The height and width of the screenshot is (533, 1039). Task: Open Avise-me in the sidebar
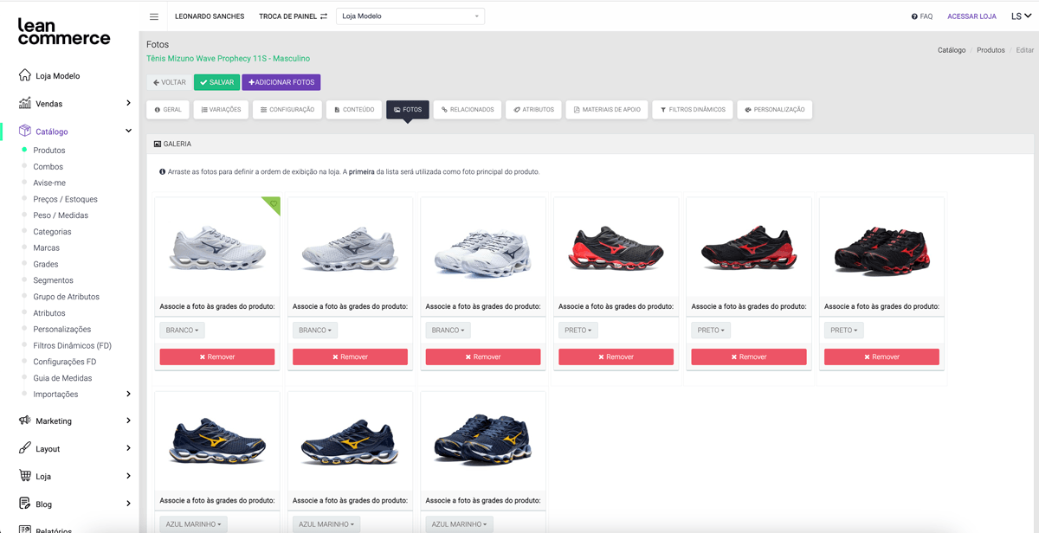(49, 183)
